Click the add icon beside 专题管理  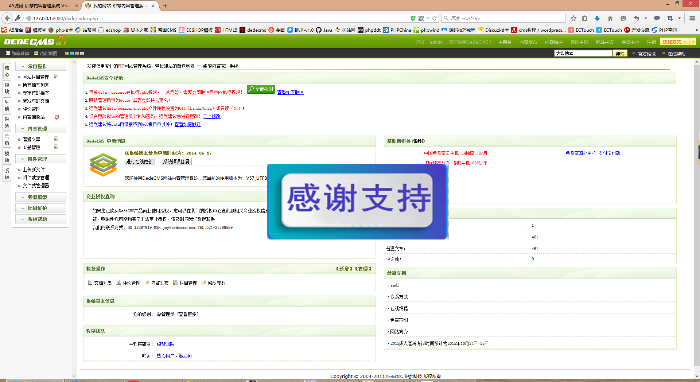pyautogui.click(x=56, y=147)
